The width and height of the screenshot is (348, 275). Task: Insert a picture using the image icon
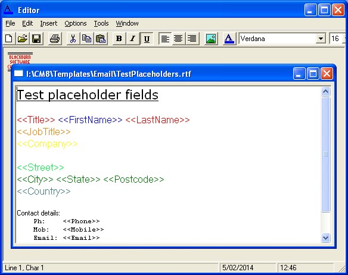click(x=210, y=39)
